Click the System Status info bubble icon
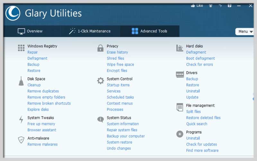The image size is (257, 161). click(x=101, y=119)
